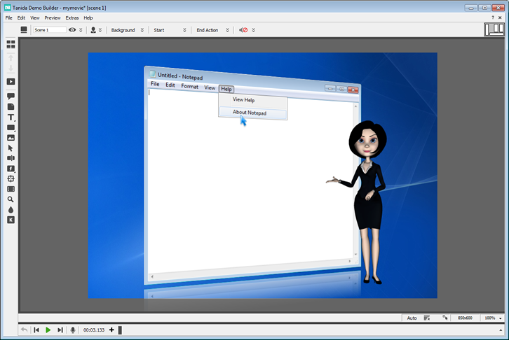Click the sidebar icon below the cursor tool

(11, 158)
